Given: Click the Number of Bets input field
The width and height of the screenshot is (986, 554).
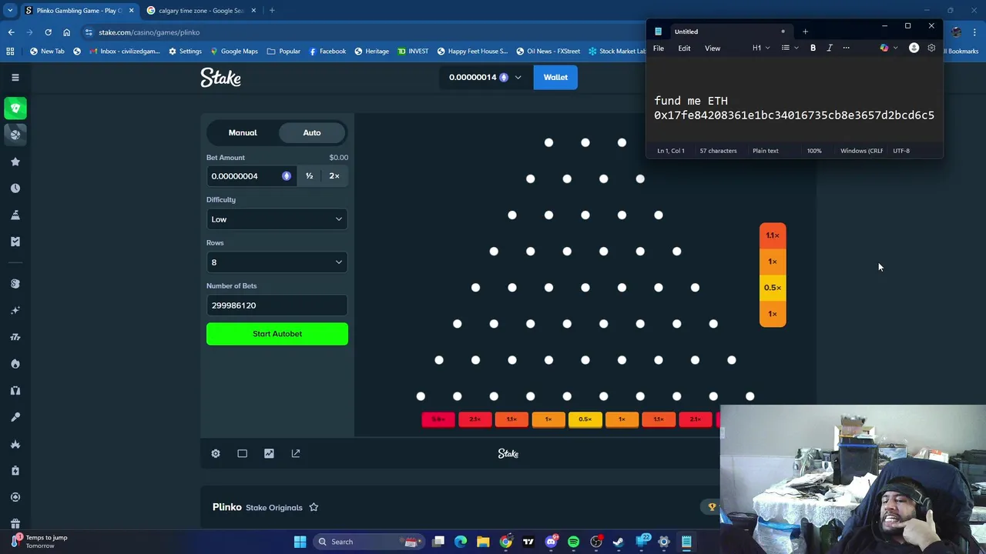Looking at the screenshot, I should pyautogui.click(x=277, y=305).
